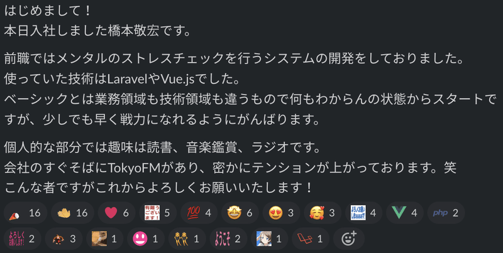Toggle the php logo reaction

click(446, 213)
